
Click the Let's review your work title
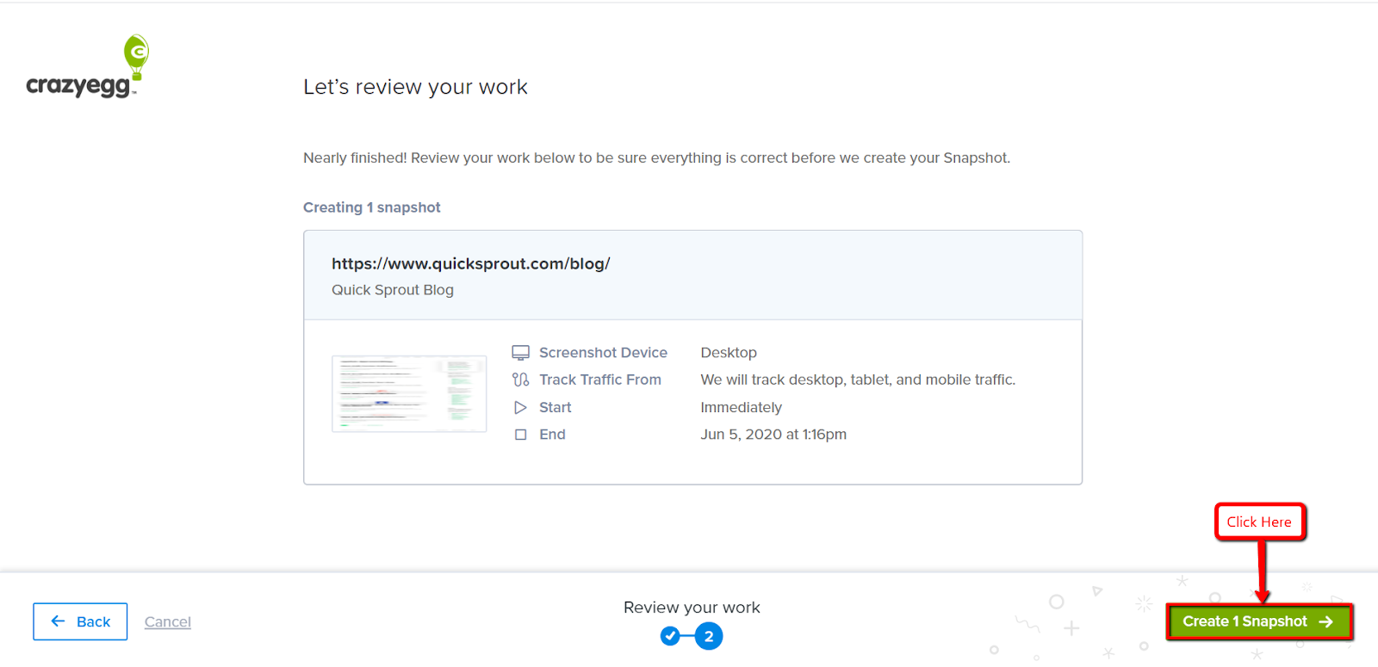point(415,87)
